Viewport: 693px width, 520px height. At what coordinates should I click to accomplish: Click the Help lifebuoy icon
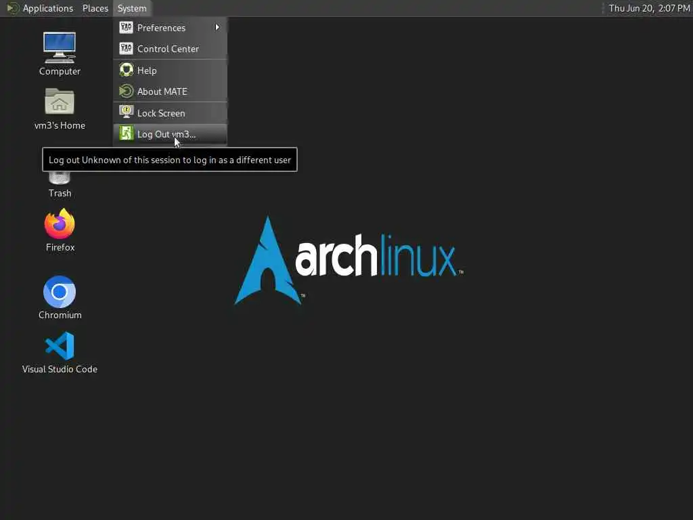coord(126,70)
